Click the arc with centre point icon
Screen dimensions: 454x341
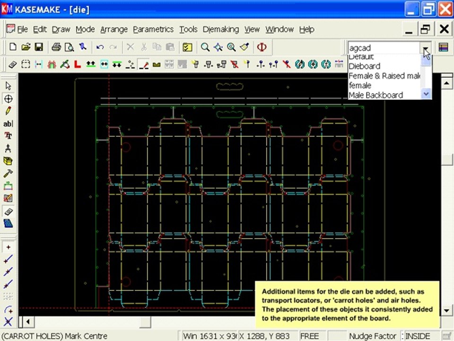pyautogui.click(x=8, y=310)
